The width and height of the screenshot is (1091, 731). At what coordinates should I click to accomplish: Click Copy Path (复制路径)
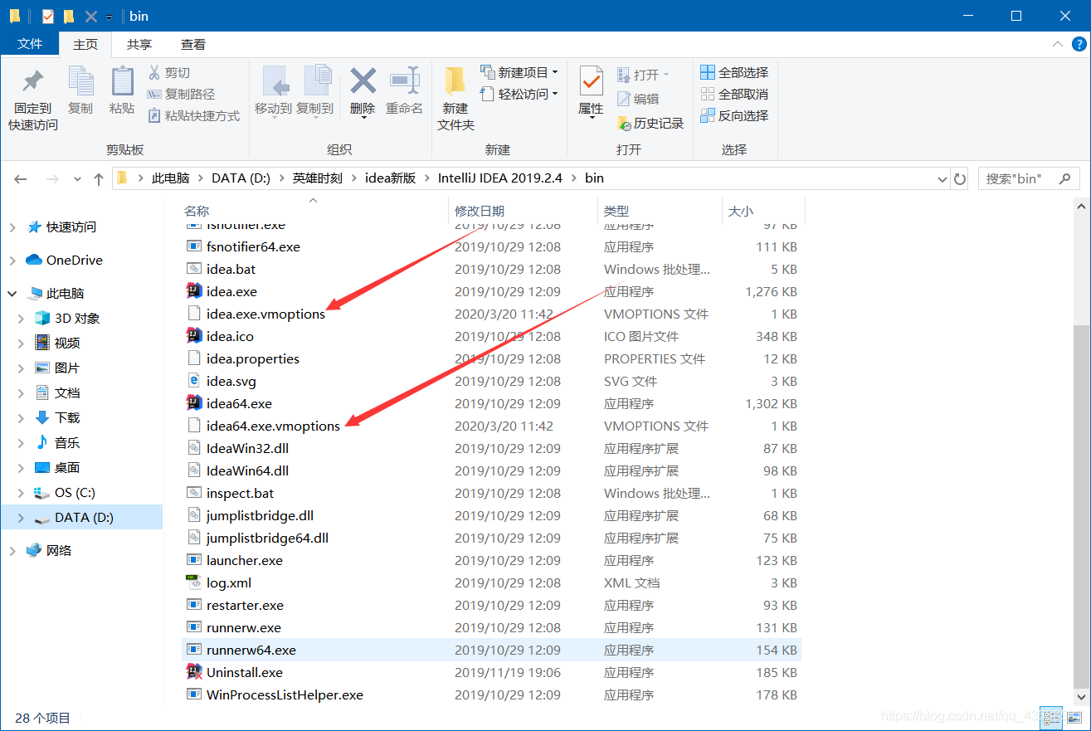tap(181, 95)
